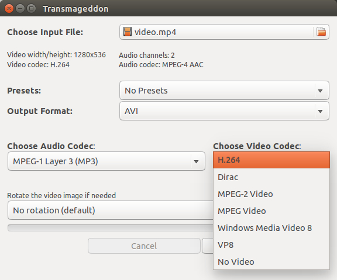Click the transcoding progress bar

click(111, 228)
